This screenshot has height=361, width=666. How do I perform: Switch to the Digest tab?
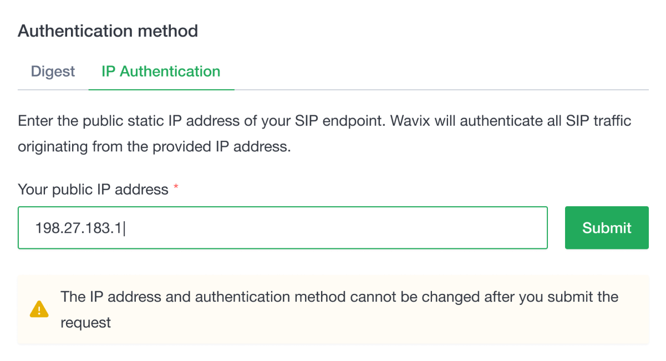pyautogui.click(x=53, y=72)
